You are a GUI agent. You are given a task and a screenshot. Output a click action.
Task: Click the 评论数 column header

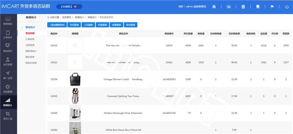[275, 34]
